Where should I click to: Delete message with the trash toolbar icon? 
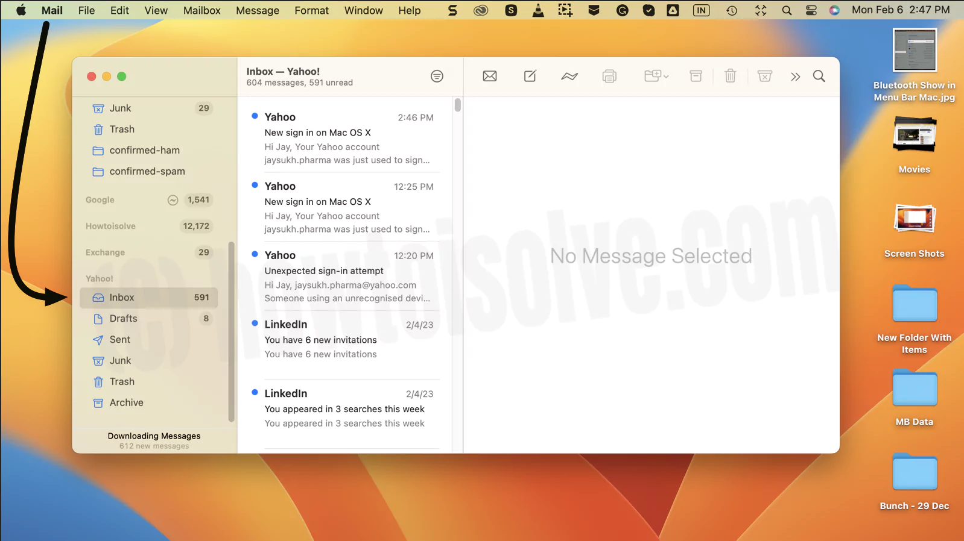click(x=730, y=76)
